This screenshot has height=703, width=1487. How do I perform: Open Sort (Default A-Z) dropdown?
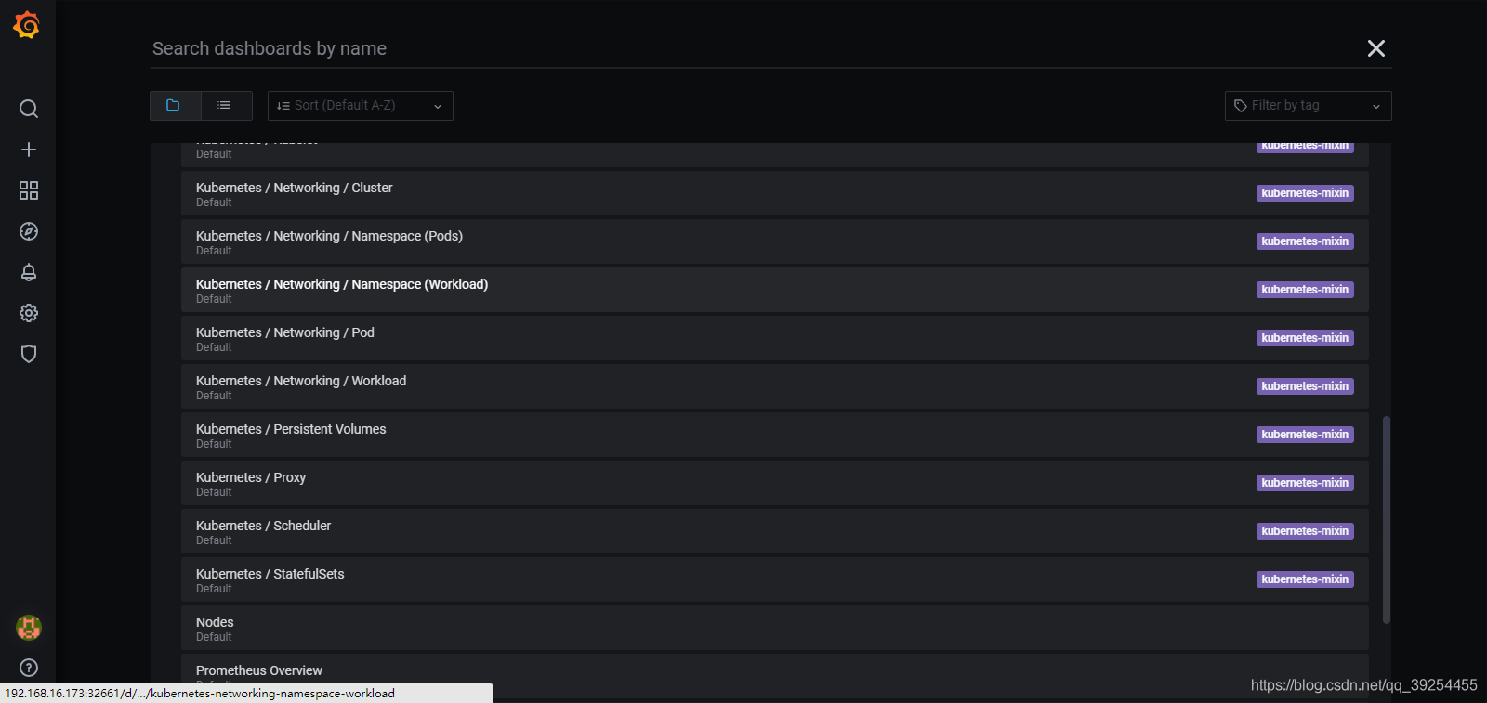[361, 106]
